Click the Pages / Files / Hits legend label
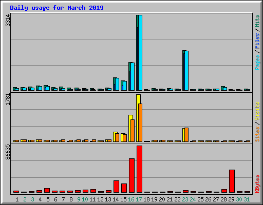Viewport: 263px width, 205px height. 257,43
